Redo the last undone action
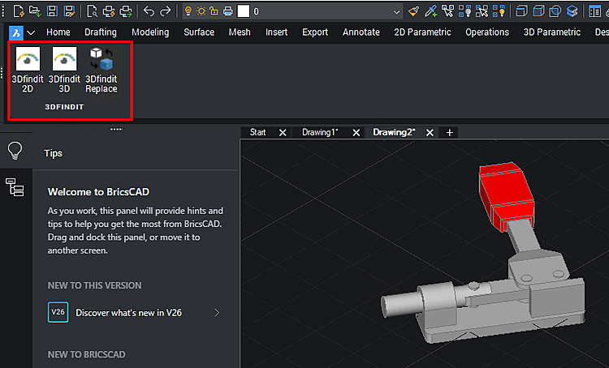Screen dimensions: 609x368 tap(166, 11)
